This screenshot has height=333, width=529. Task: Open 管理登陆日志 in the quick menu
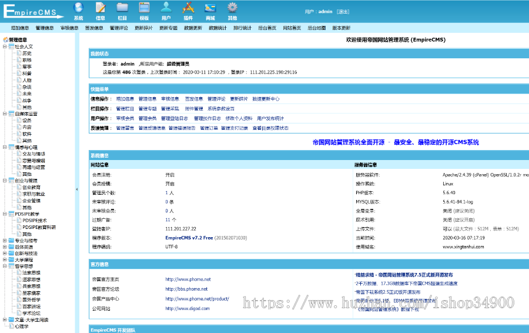(175, 118)
